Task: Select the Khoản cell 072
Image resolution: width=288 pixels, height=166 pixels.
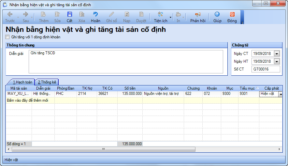Action: 212,94
